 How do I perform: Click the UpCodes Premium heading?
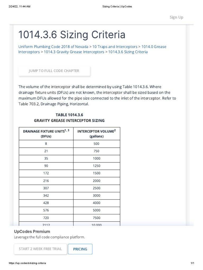pos(32,232)
